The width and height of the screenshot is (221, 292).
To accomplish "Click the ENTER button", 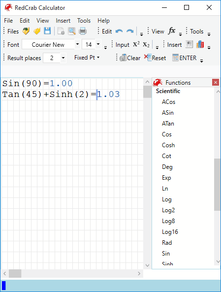I will pos(184,58).
